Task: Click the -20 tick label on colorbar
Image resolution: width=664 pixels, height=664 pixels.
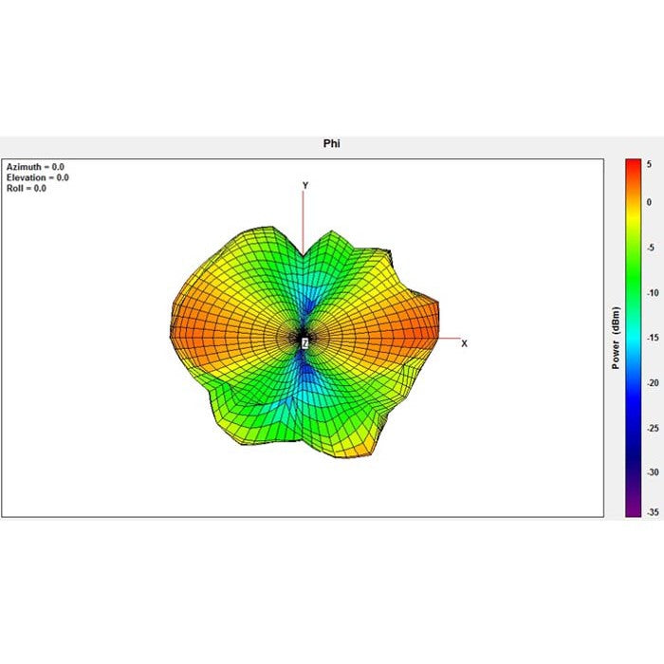Action: (652, 382)
